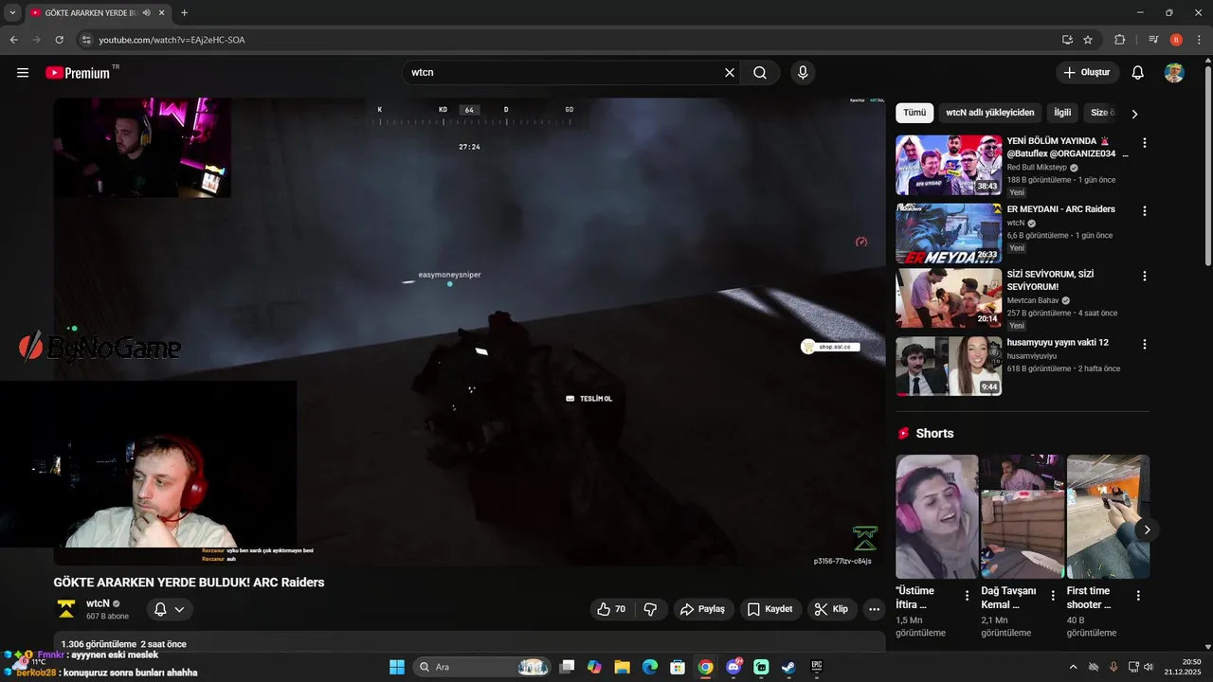Go back in Chrome
1213x682 pixels.
pyautogui.click(x=13, y=40)
